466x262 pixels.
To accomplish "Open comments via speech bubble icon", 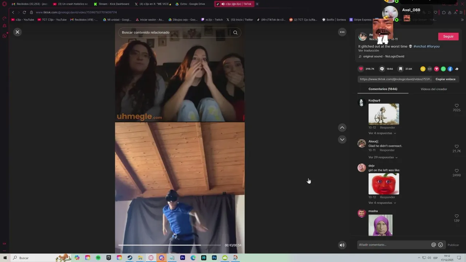I will 382,69.
